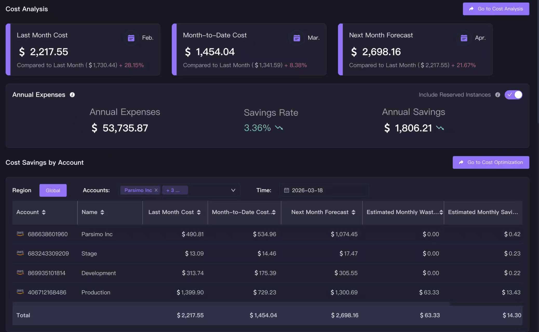Sort the table by Last Month Cost
This screenshot has height=332, width=539.
[x=199, y=212]
